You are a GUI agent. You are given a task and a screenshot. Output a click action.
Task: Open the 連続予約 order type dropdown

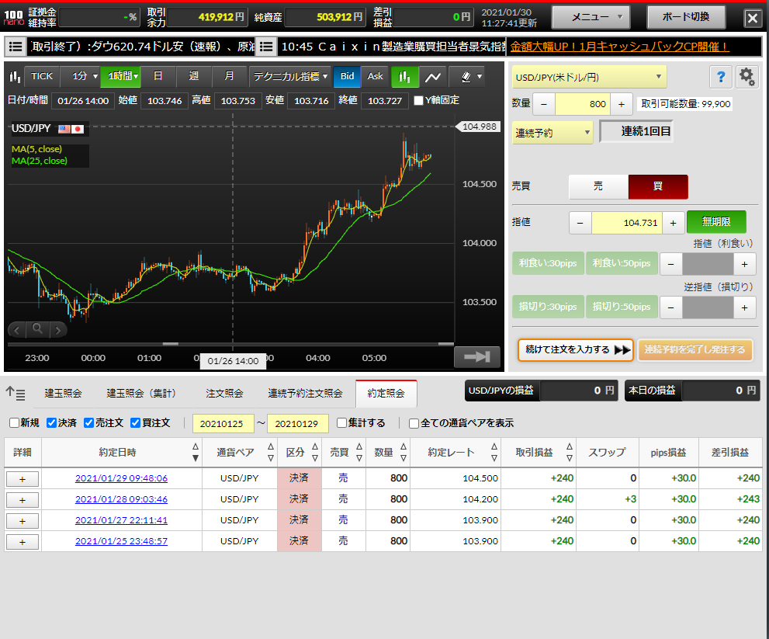pyautogui.click(x=553, y=133)
